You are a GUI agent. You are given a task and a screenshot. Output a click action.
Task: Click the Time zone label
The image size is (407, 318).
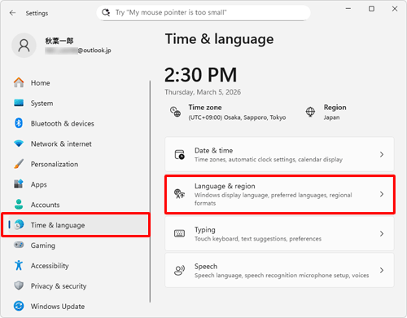coord(205,108)
